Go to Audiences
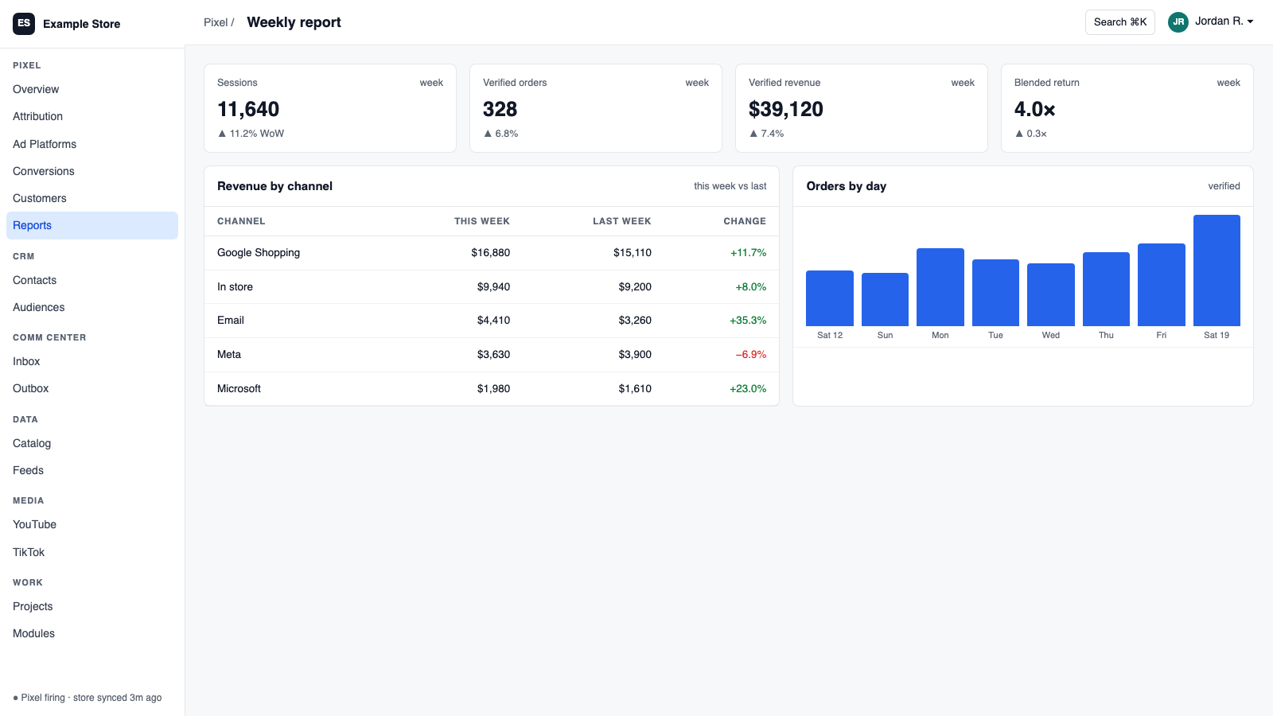Image resolution: width=1273 pixels, height=716 pixels. click(92, 307)
